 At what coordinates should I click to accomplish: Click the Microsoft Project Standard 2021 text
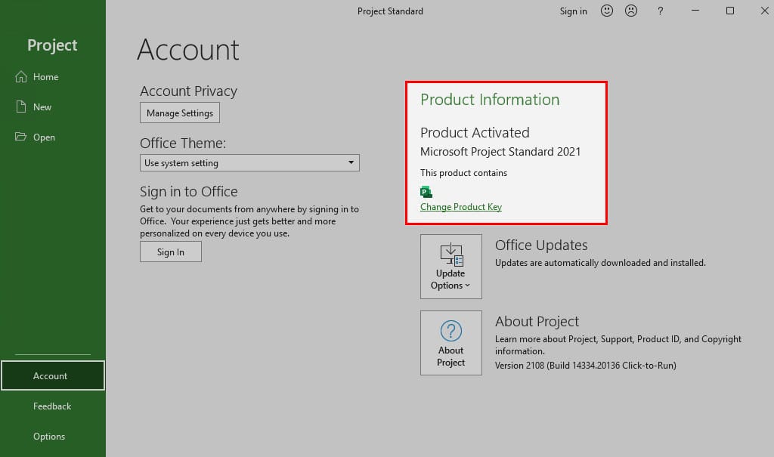point(500,152)
